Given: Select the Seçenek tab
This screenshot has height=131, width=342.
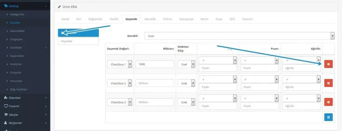Looking at the screenshot, I should tap(131, 19).
